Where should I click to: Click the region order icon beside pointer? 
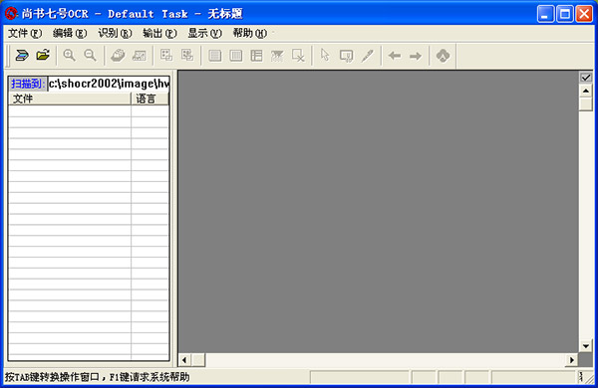pyautogui.click(x=346, y=56)
